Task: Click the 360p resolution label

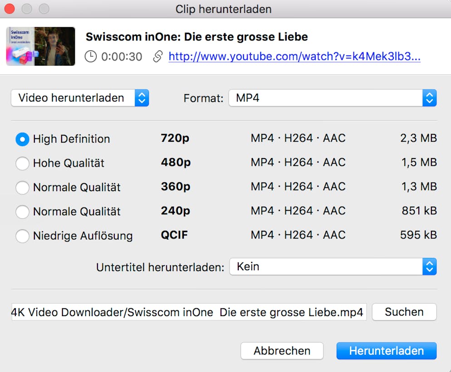Action: [x=176, y=187]
